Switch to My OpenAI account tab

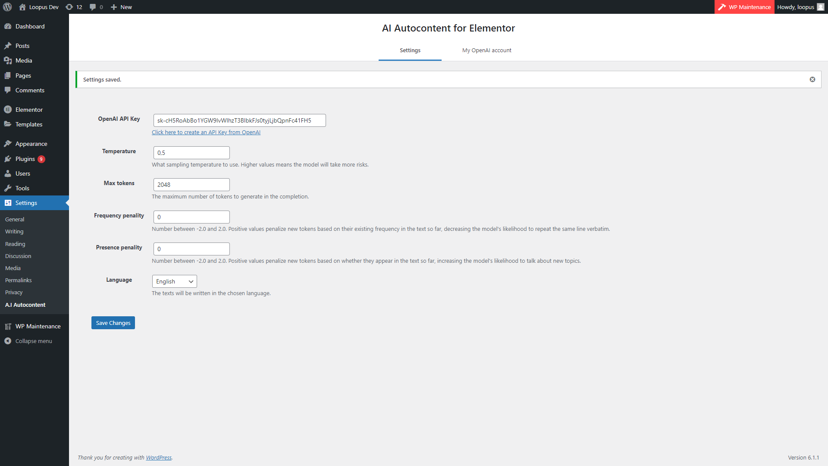[486, 50]
